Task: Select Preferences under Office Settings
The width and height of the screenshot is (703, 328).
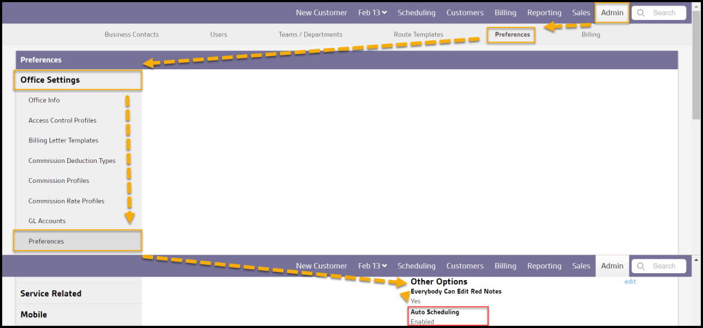Action: (x=46, y=241)
